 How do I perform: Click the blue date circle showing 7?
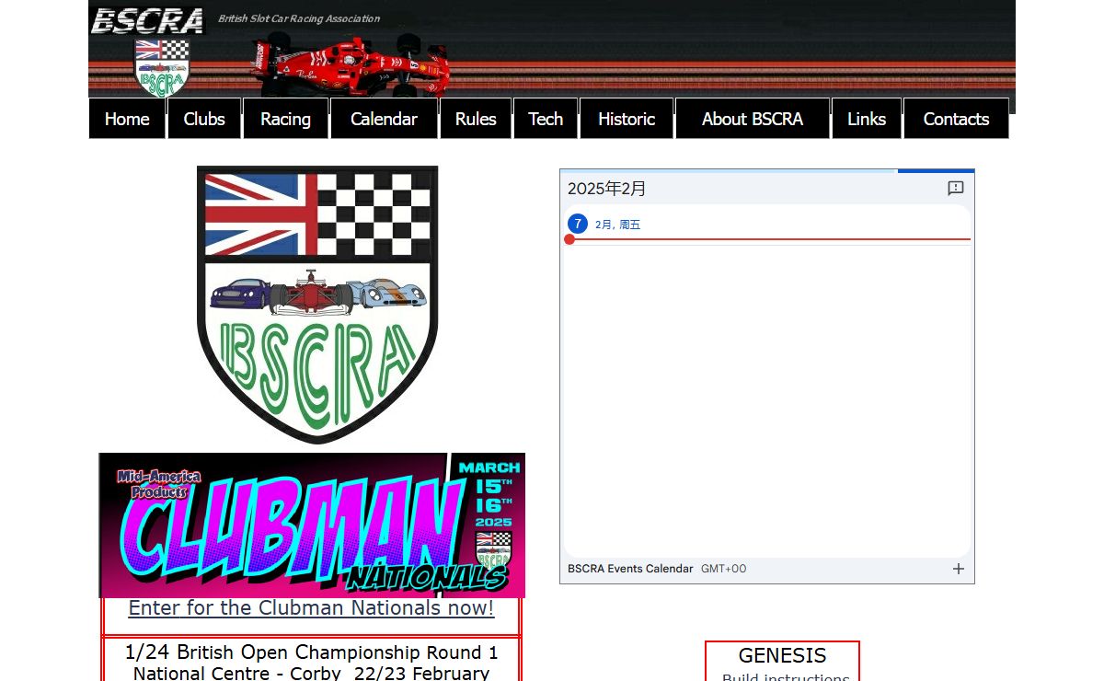point(577,224)
